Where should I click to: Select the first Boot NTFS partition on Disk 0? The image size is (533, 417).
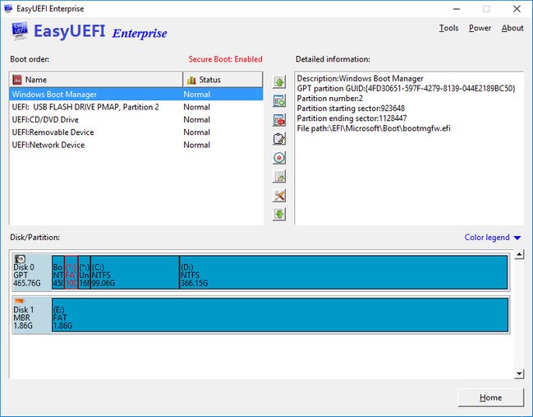coord(58,272)
